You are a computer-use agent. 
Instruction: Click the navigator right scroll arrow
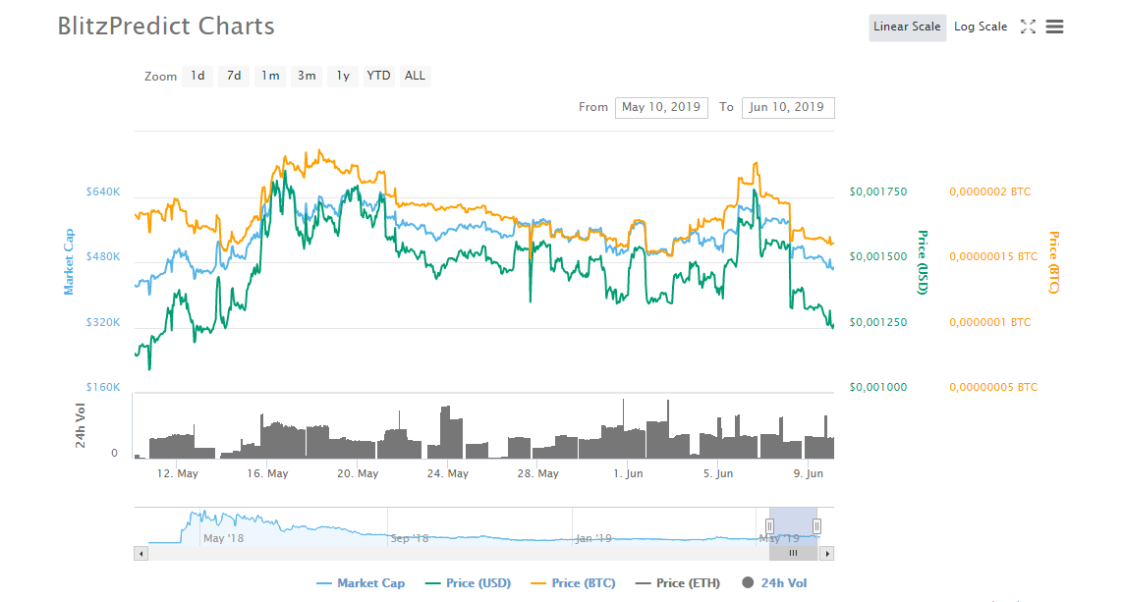coord(827,553)
